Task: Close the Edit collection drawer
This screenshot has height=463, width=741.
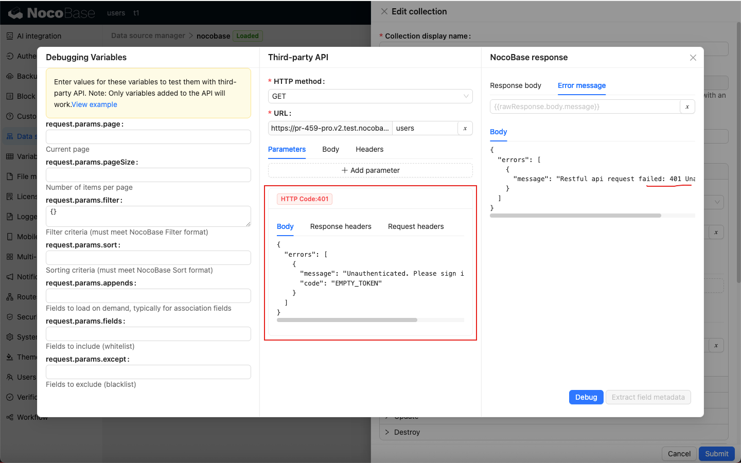Action: click(384, 11)
